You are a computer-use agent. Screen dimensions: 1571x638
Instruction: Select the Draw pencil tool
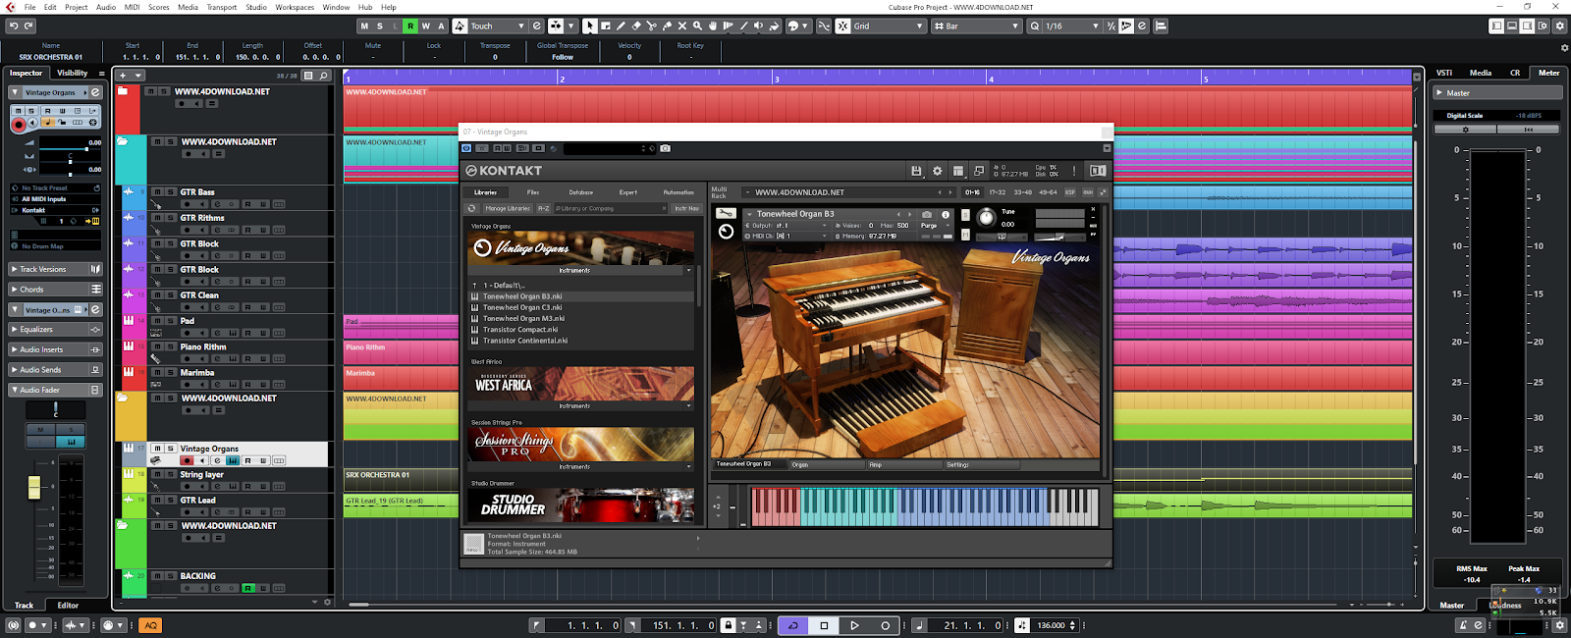[x=621, y=26]
